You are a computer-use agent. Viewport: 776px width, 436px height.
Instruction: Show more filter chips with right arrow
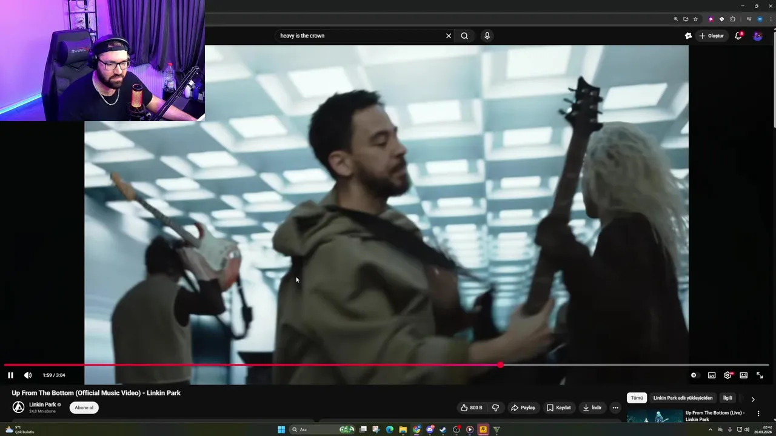point(753,399)
